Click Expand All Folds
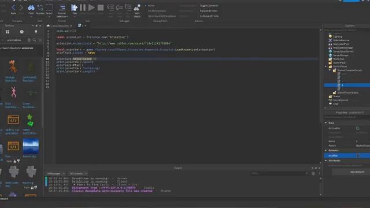Viewport: 370px width, 208px height. 209,11
